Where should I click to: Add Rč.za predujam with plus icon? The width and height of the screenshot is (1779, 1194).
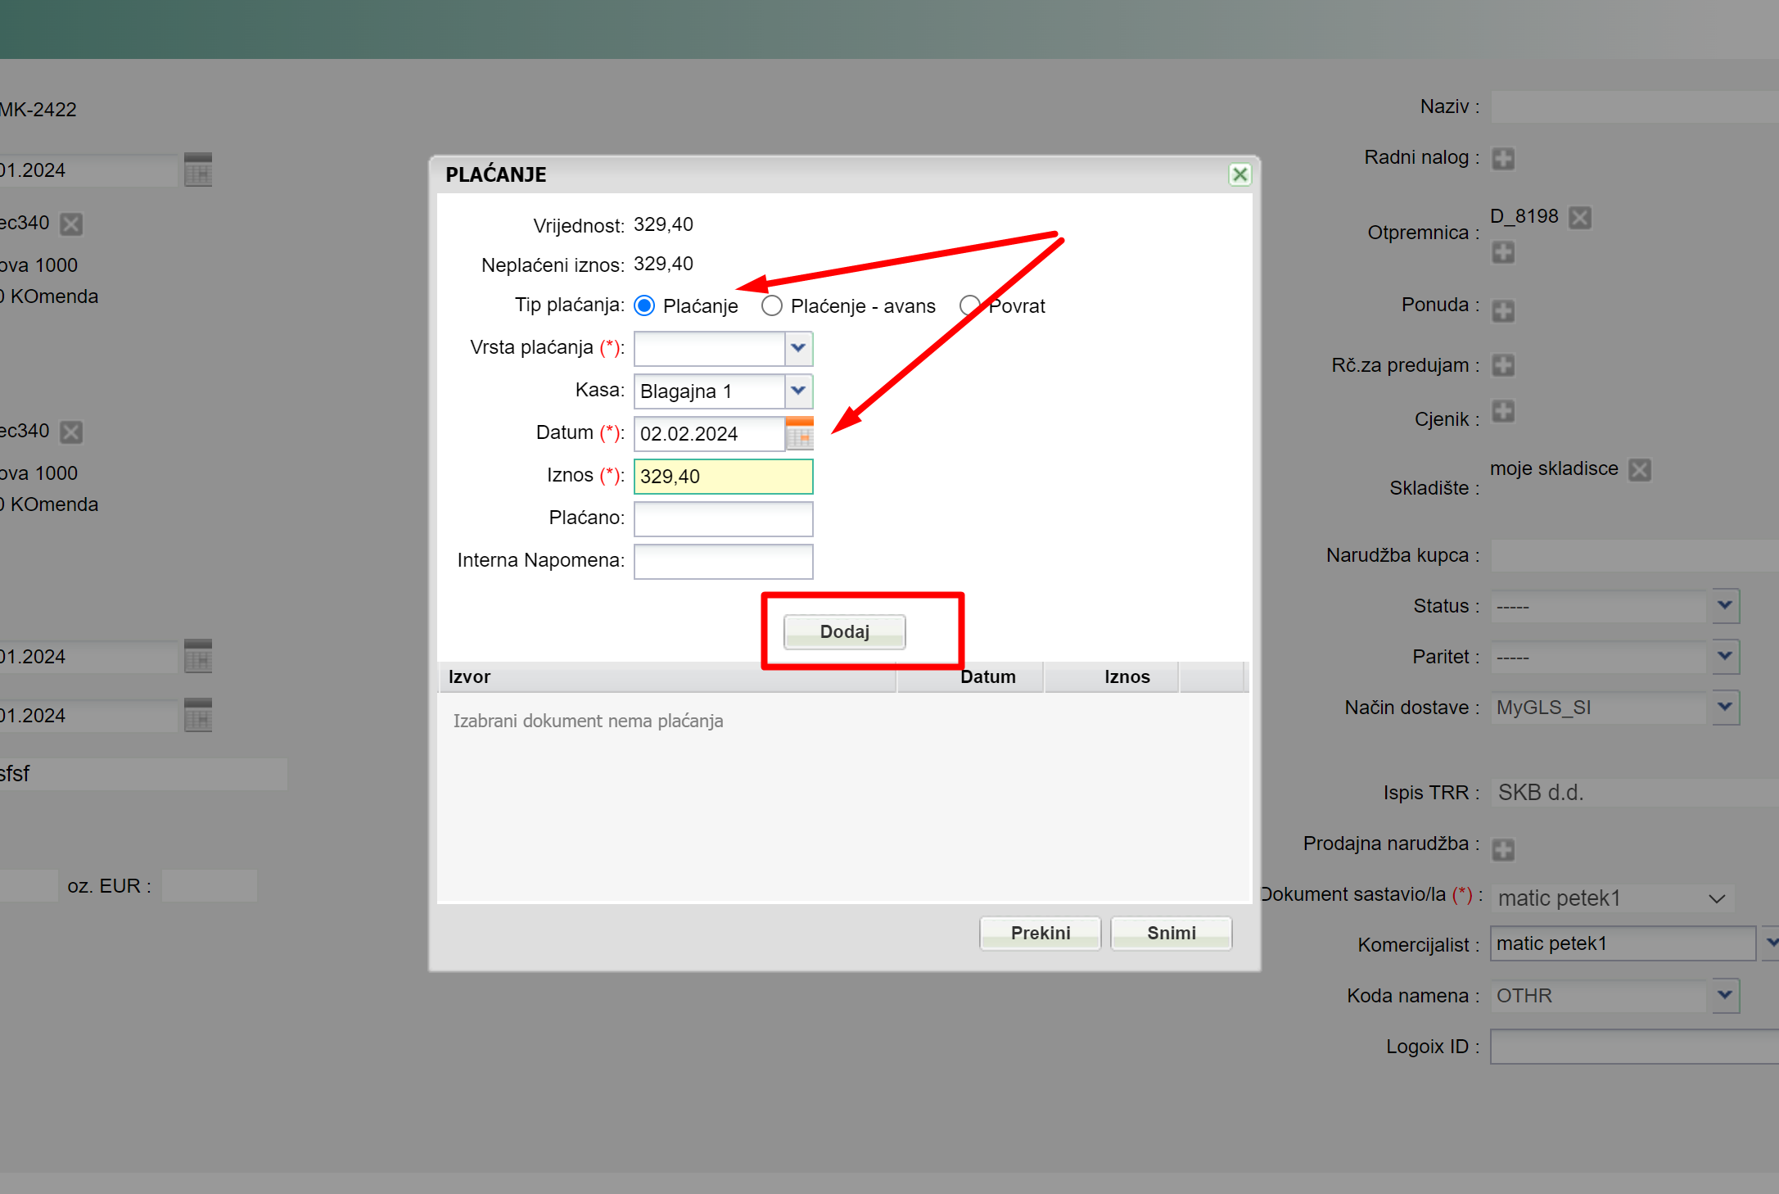point(1502,365)
